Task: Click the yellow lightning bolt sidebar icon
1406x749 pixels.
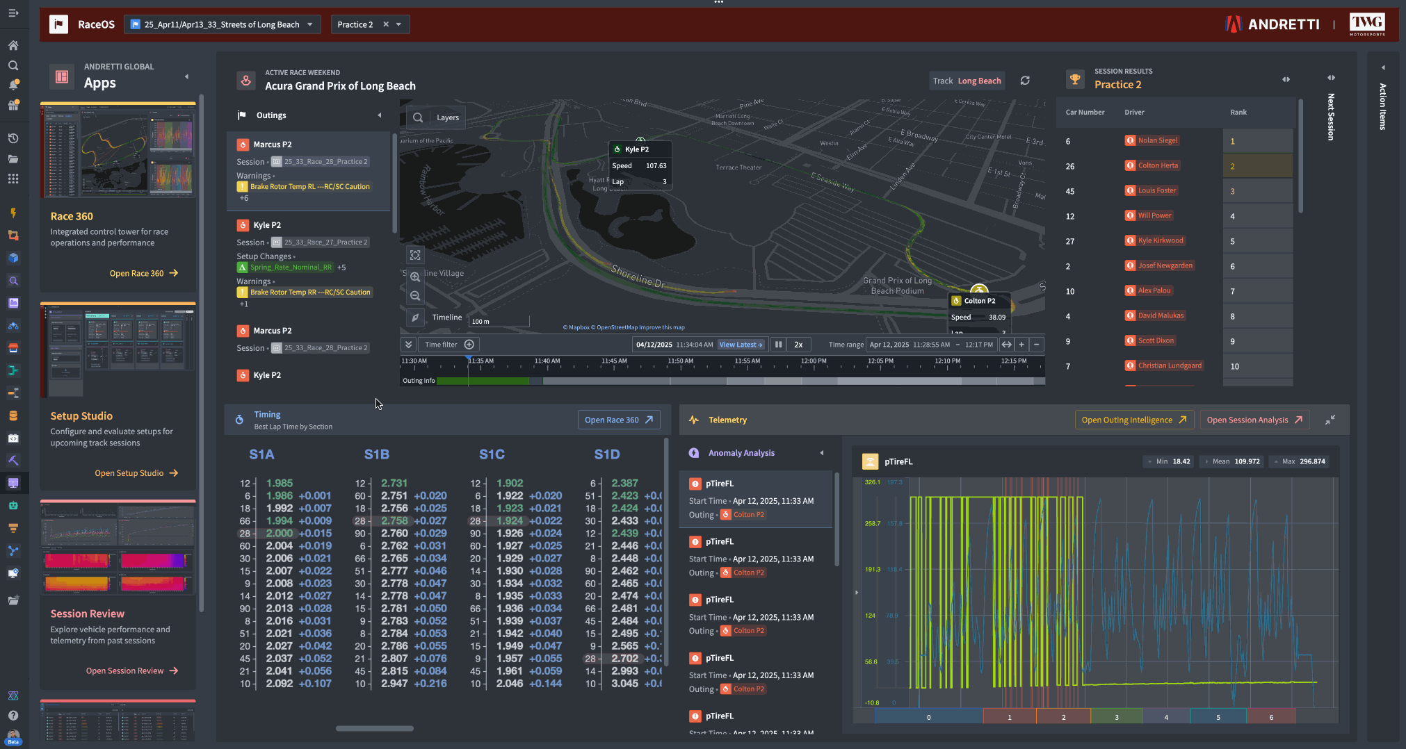Action: click(x=13, y=213)
